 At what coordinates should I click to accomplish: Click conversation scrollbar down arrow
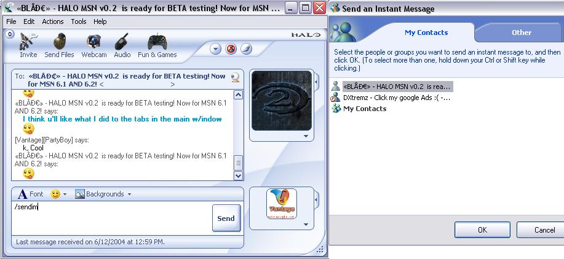tap(238, 176)
